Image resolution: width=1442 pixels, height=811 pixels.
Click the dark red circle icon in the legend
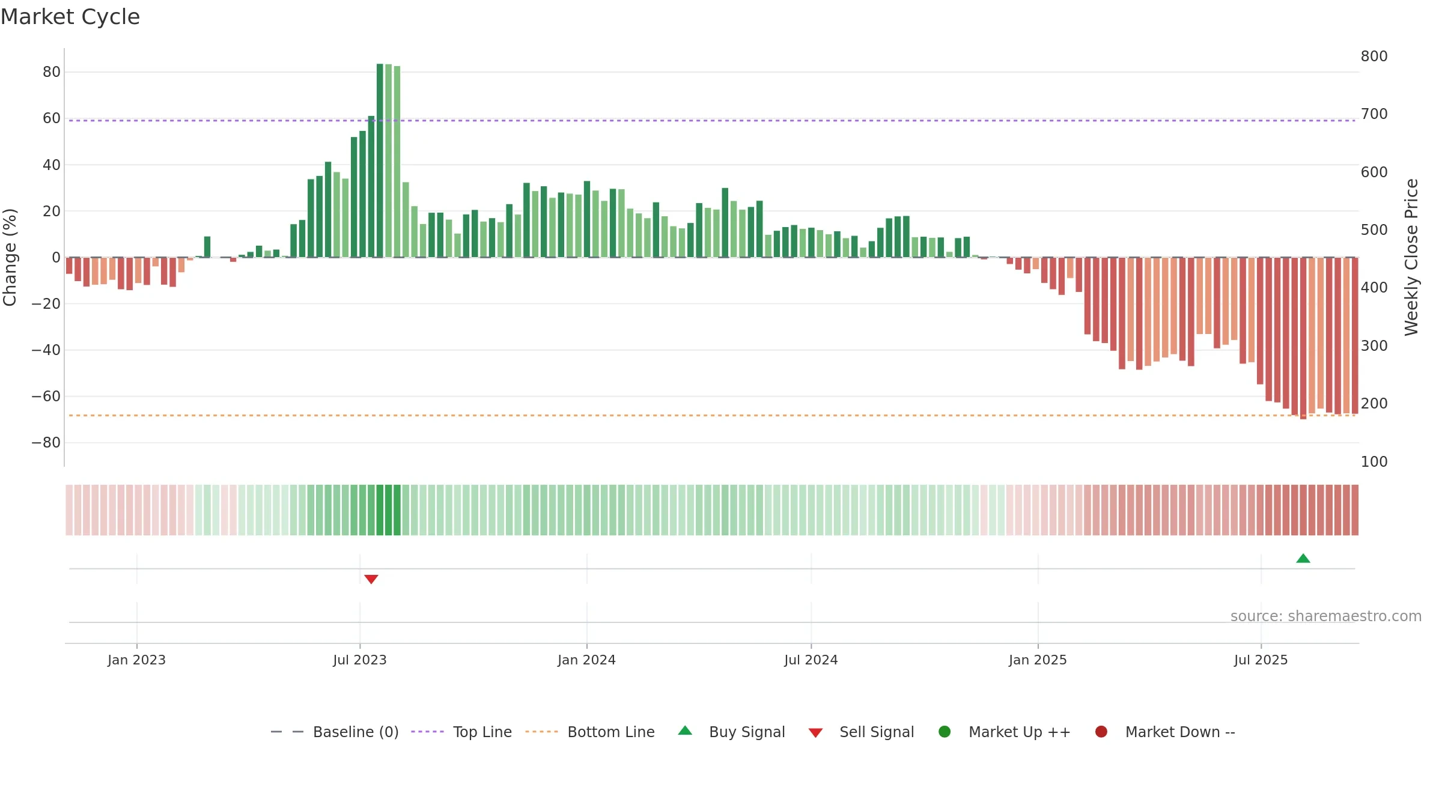(1101, 732)
